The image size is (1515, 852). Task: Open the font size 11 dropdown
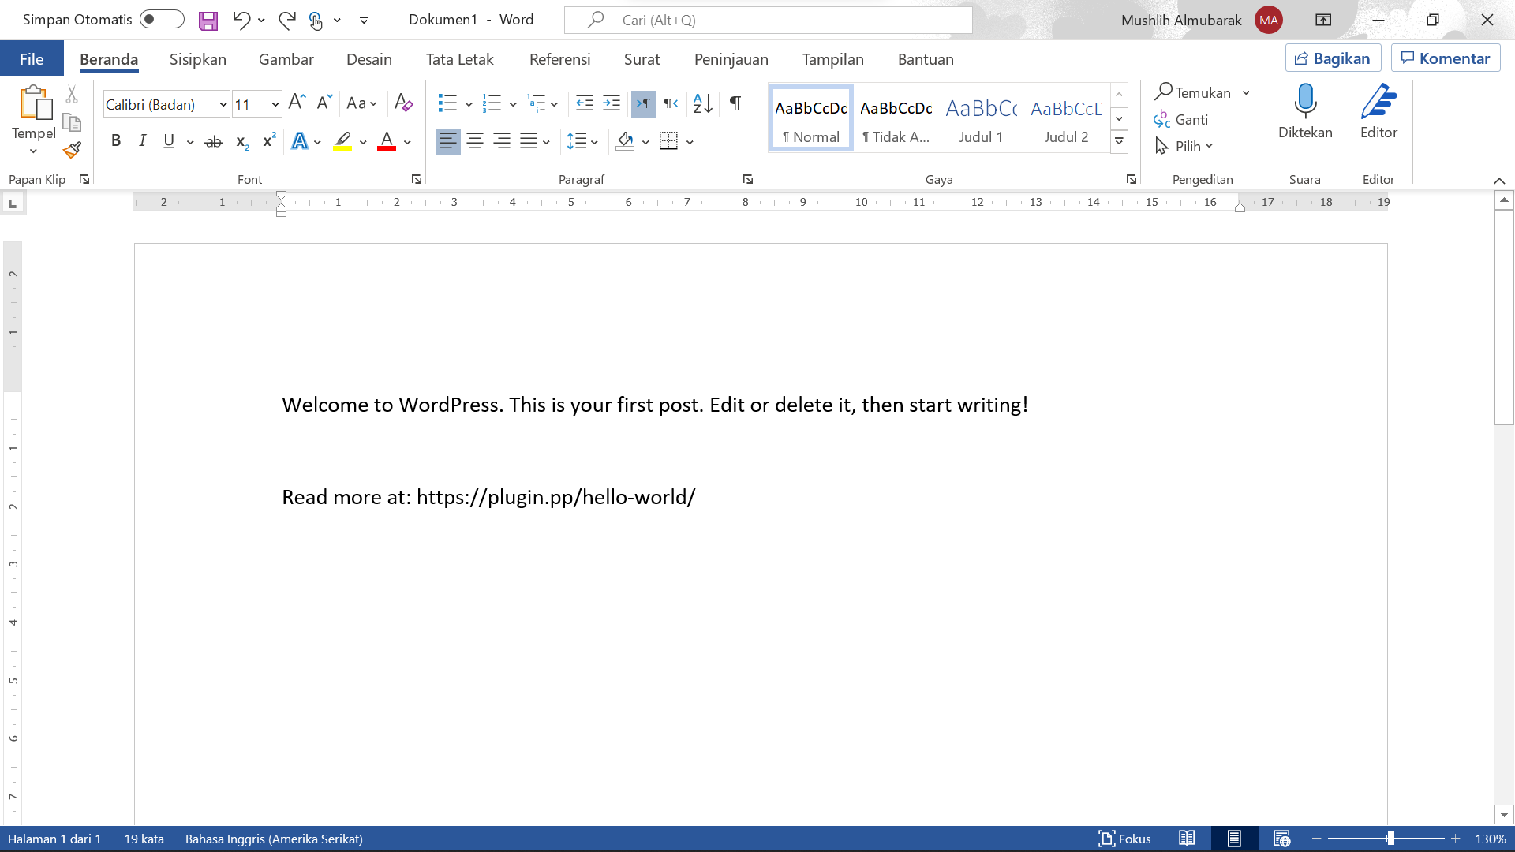click(275, 104)
